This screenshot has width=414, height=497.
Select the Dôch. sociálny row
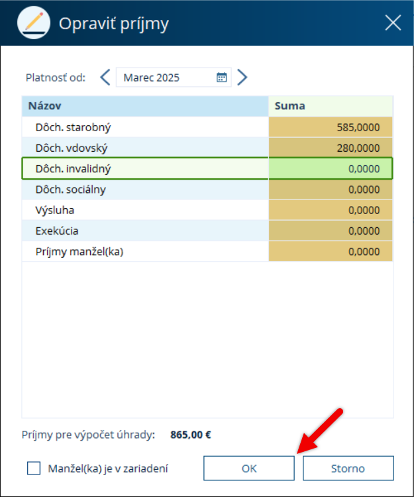[207, 190]
